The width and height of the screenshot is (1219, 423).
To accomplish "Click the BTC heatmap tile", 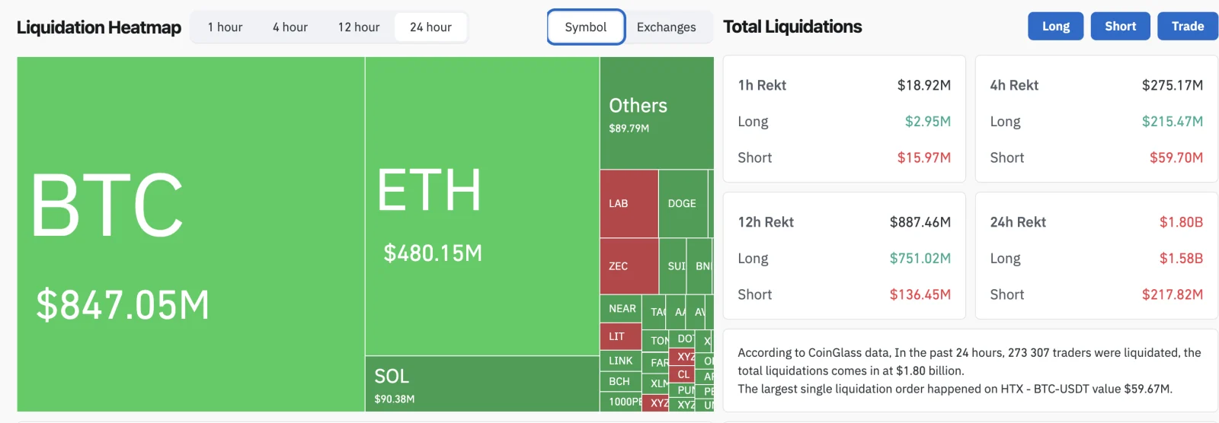I will [x=190, y=234].
